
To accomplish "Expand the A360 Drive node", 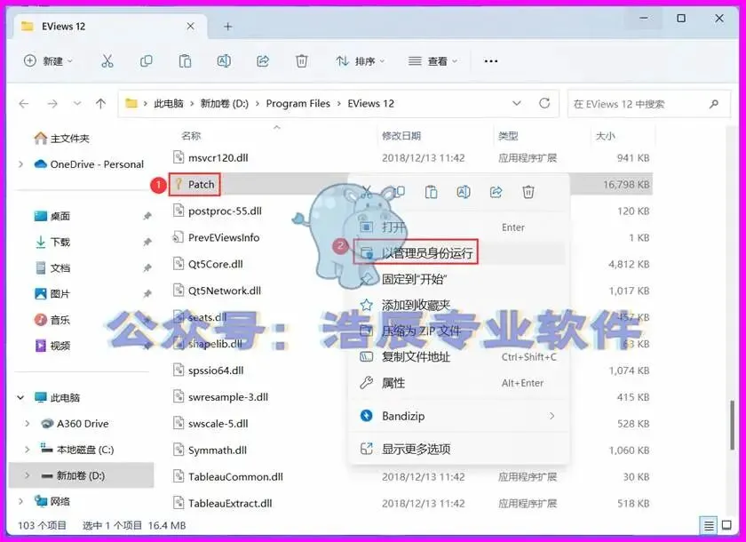I will [x=28, y=424].
